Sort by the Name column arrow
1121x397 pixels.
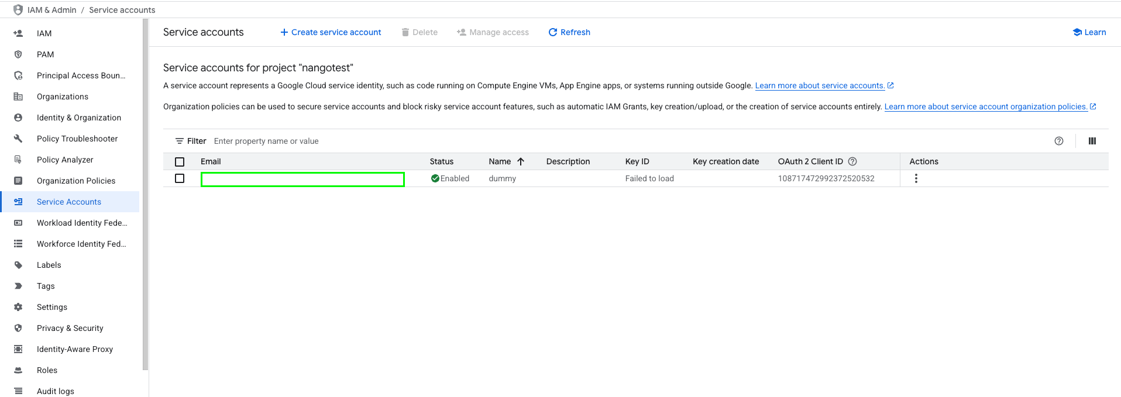tap(521, 161)
